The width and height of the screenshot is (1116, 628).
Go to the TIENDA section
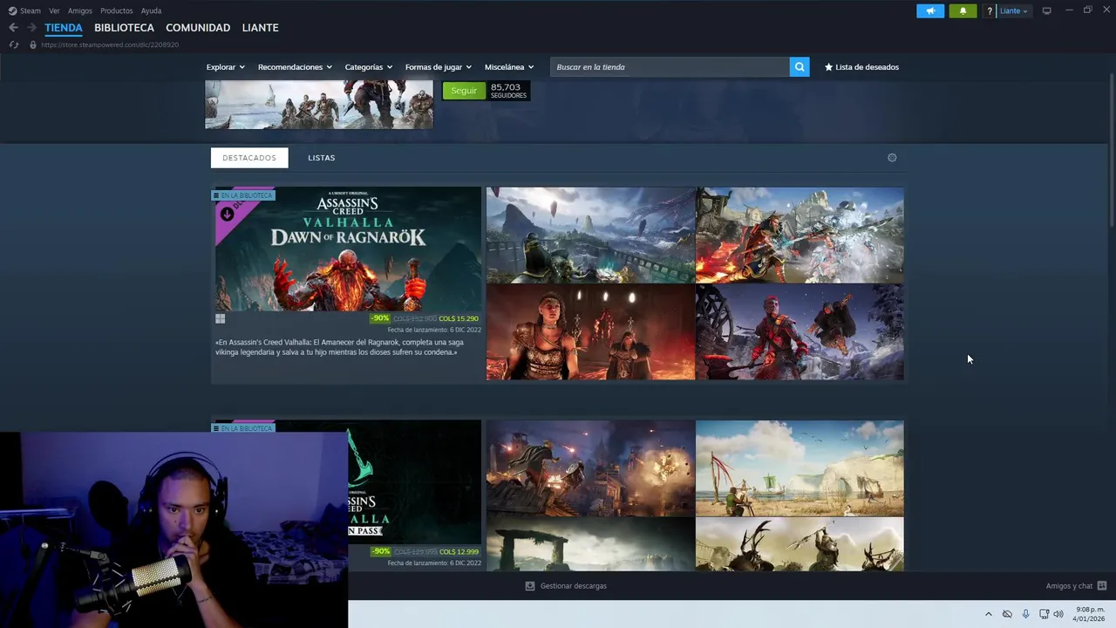point(64,28)
